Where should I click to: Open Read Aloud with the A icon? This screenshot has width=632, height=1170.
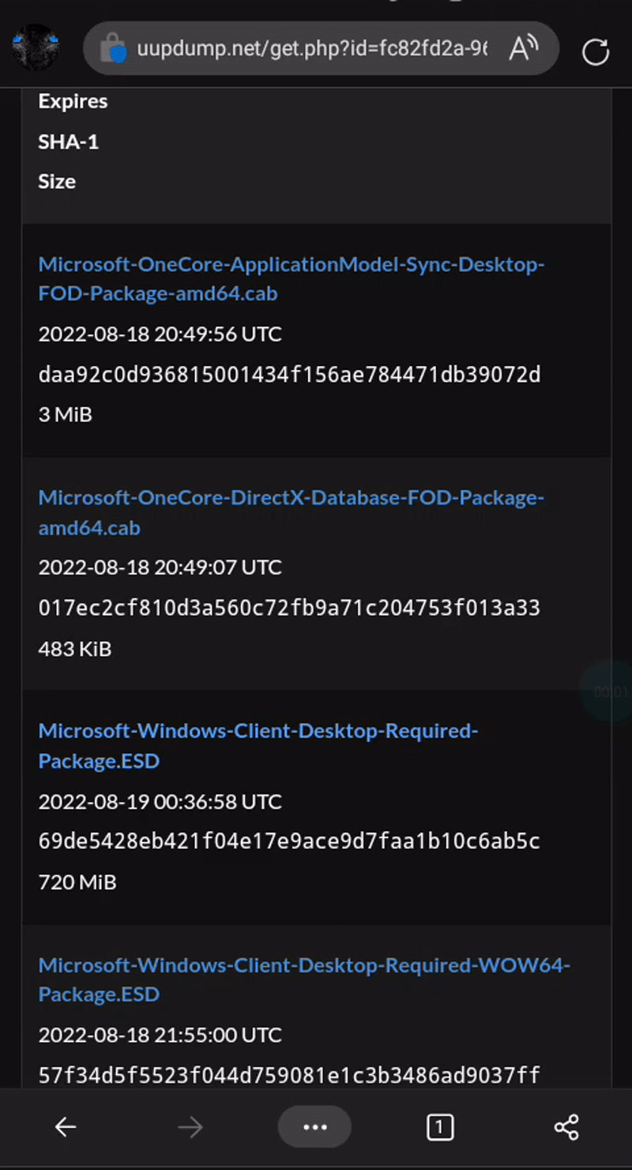pyautogui.click(x=523, y=48)
